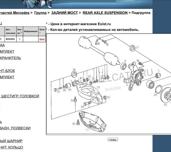
Task: Click part label 20 in diagram
Action: click(155, 95)
